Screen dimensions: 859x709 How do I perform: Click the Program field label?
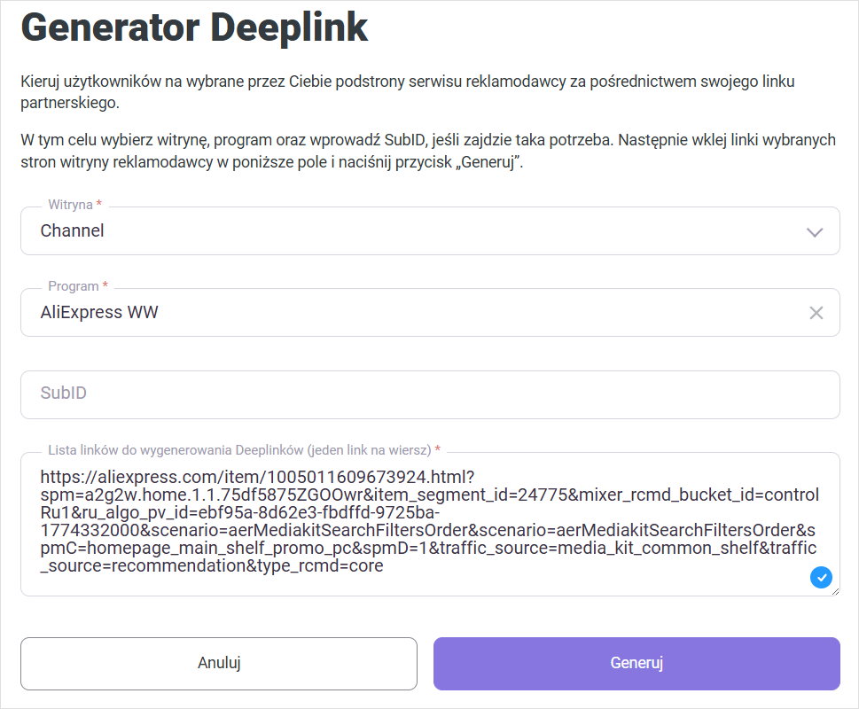point(73,286)
